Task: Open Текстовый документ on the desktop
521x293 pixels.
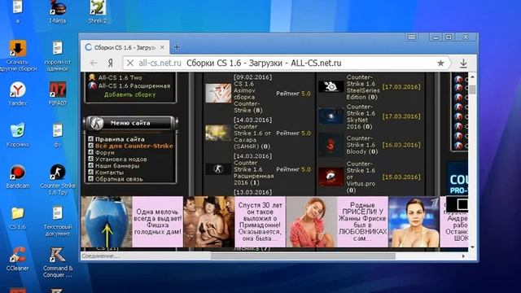Action: pos(58,221)
